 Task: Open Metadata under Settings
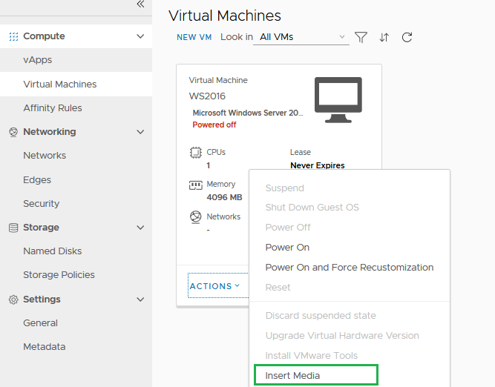[x=45, y=347]
